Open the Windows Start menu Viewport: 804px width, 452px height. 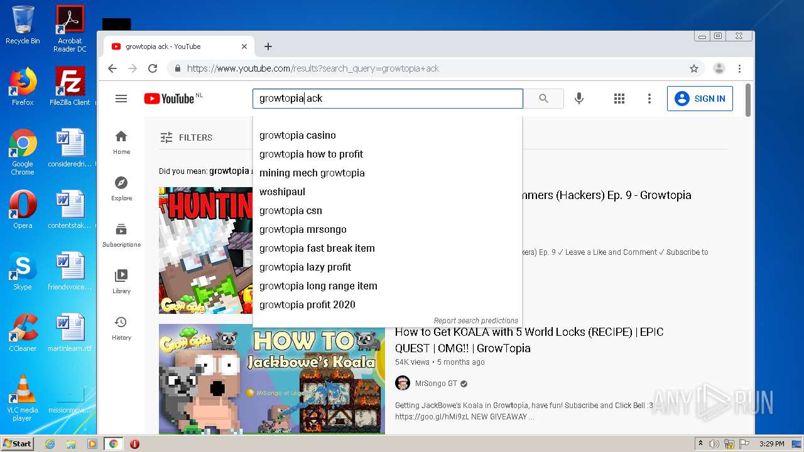pos(18,444)
